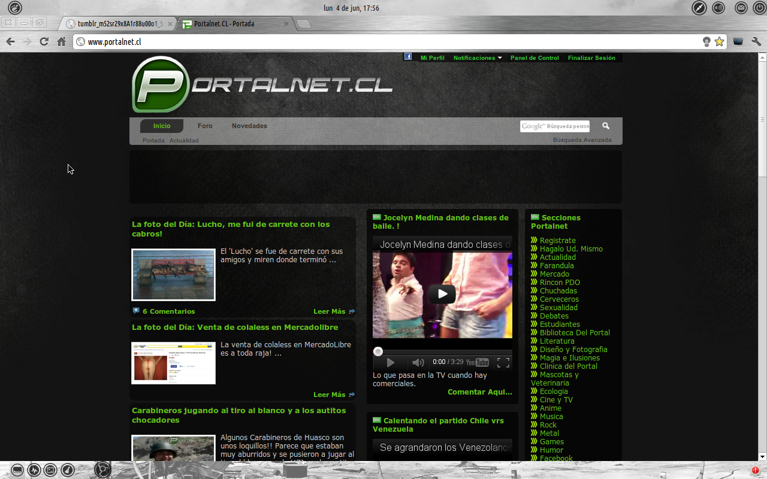
Task: Click the YouTube logo in the video player
Action: [x=478, y=362]
